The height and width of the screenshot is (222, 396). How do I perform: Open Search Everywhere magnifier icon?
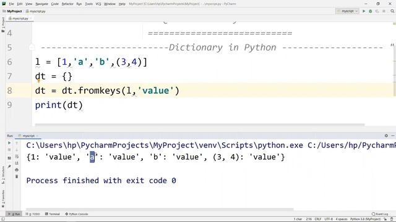click(392, 11)
